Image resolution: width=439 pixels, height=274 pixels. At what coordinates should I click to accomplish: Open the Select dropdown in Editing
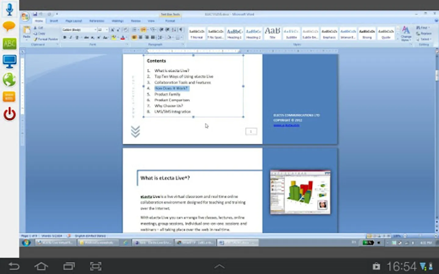click(424, 39)
